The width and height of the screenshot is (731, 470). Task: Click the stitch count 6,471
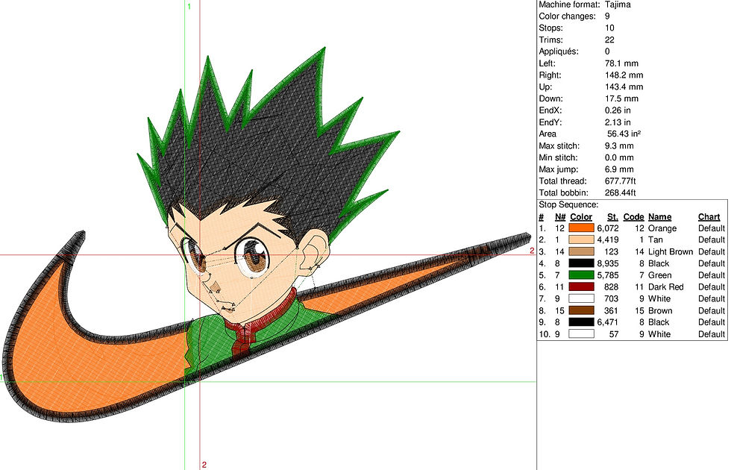608,322
